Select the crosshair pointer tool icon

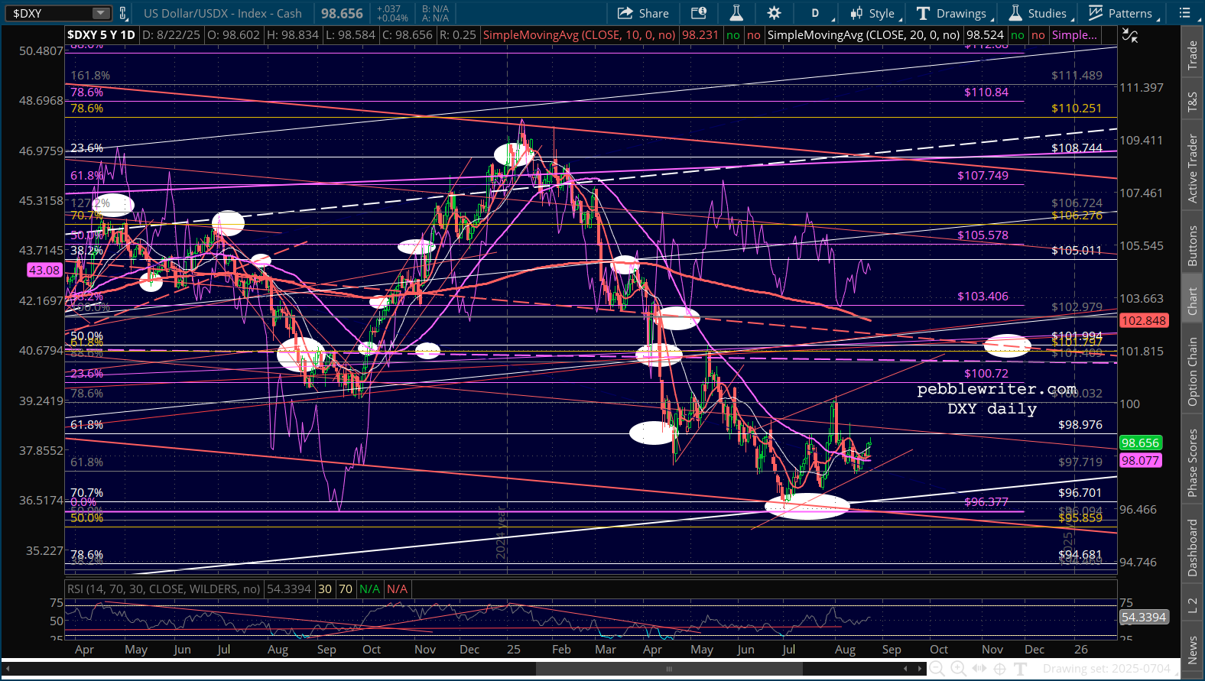pos(999,669)
